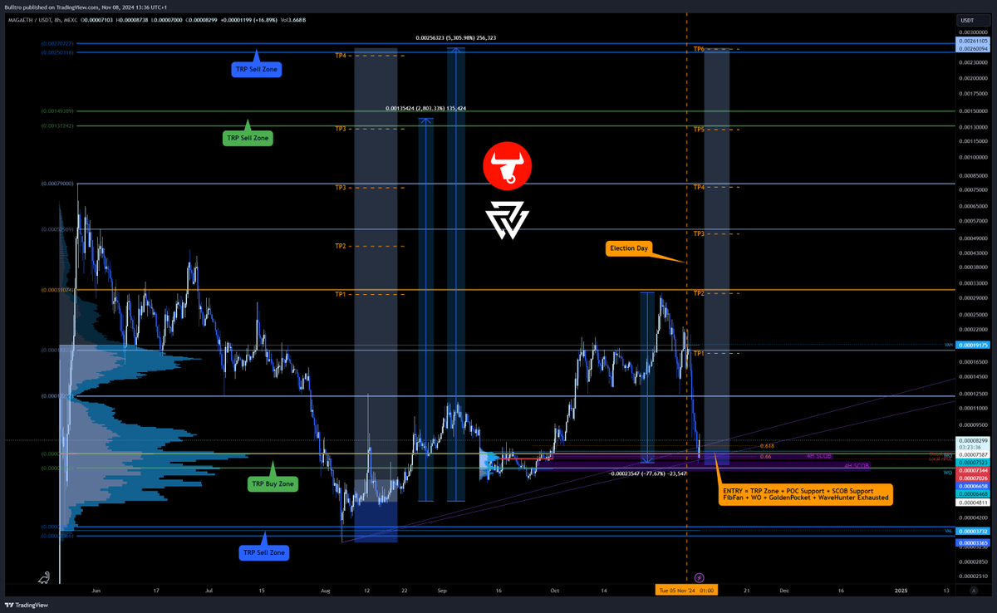
Task: Click price label 0.00261105
Action: (972, 41)
